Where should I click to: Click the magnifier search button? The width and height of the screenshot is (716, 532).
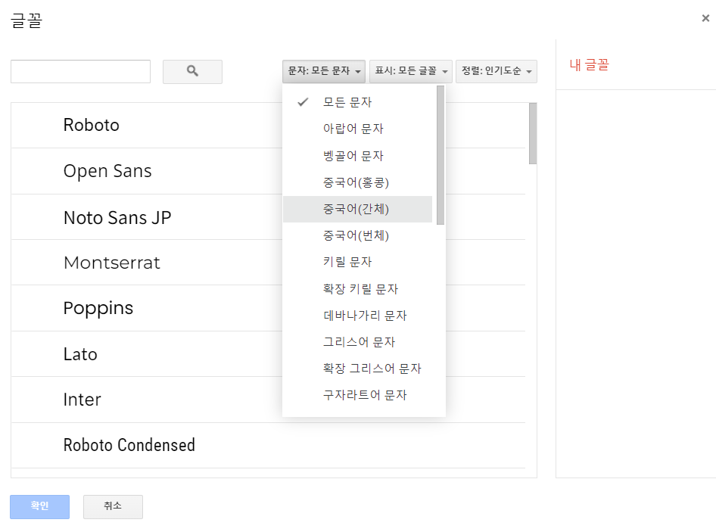192,71
